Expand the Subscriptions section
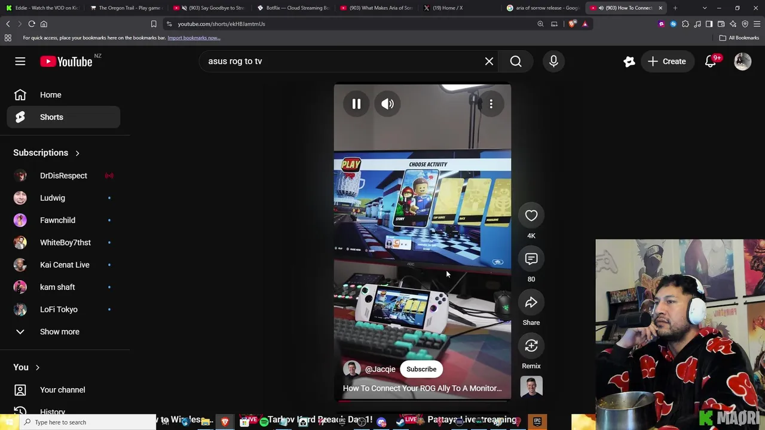This screenshot has height=430, width=765. click(47, 153)
